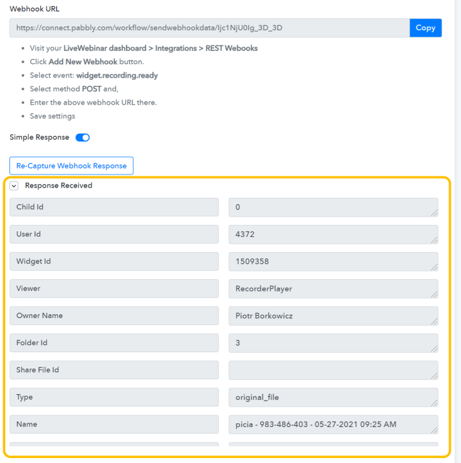Click the Share File Id label field

pos(114,370)
